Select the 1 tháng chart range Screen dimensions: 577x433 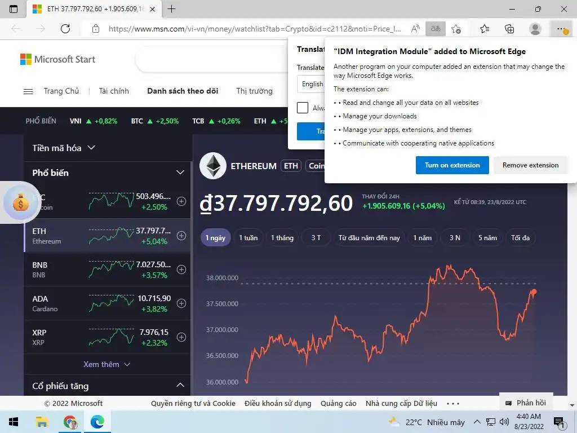point(282,238)
